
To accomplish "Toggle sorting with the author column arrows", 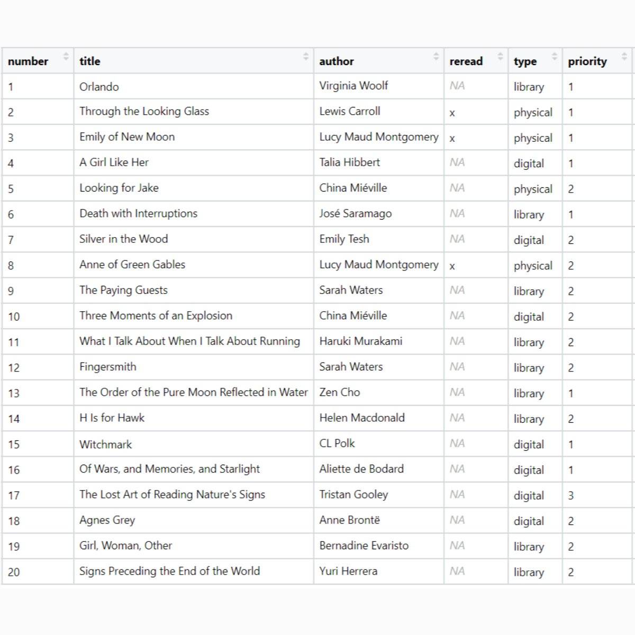I will 436,56.
